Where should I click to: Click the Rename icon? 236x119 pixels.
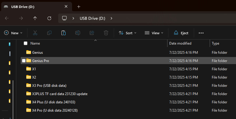point(77,33)
